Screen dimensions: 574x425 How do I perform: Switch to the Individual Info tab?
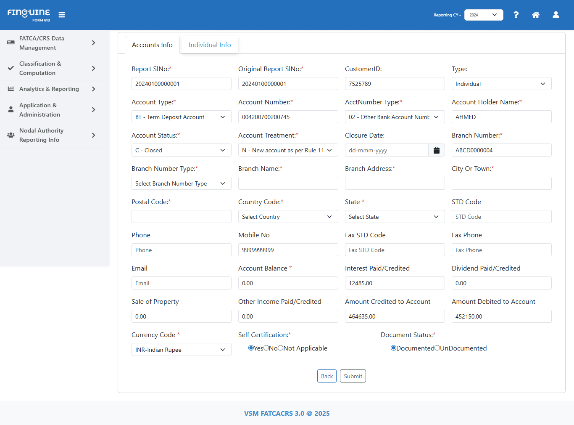point(210,45)
